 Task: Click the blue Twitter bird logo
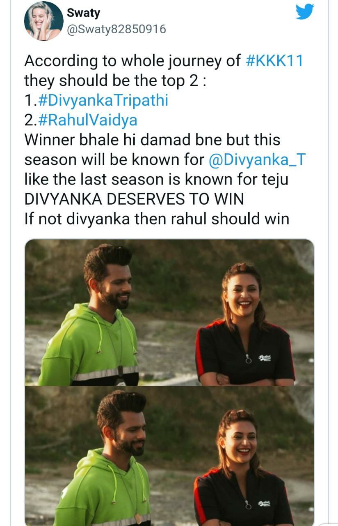305,12
